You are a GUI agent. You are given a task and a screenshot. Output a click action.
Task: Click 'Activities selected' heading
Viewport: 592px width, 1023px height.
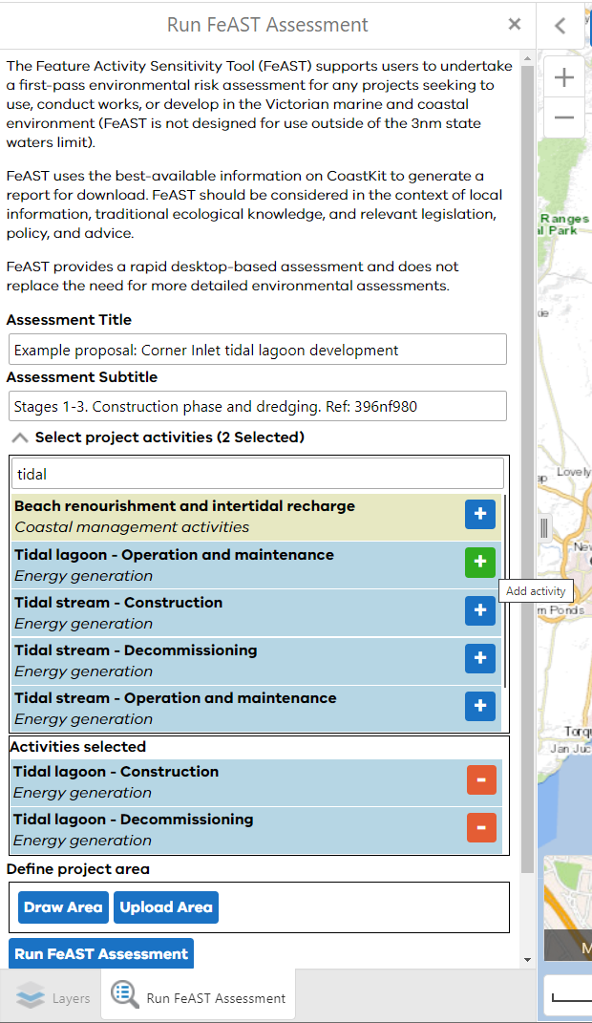coord(77,746)
